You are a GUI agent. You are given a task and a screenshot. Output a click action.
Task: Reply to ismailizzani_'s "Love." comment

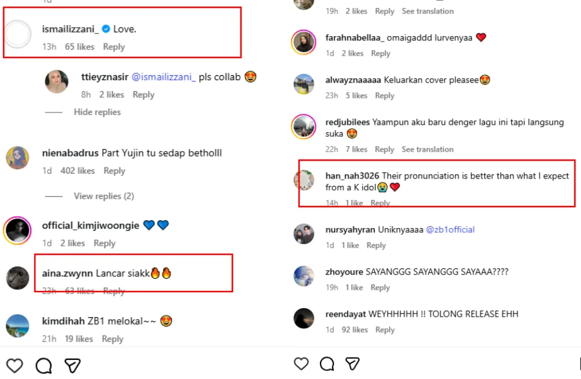[x=114, y=46]
